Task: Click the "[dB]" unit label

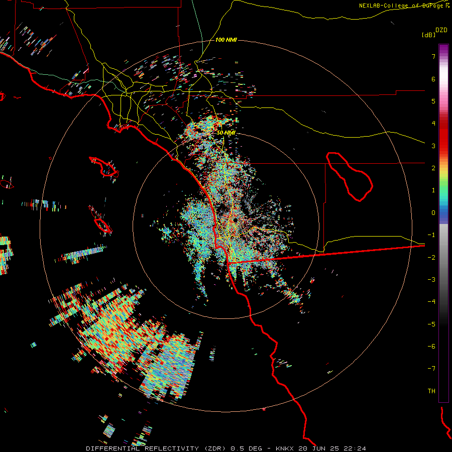Action: [428, 35]
